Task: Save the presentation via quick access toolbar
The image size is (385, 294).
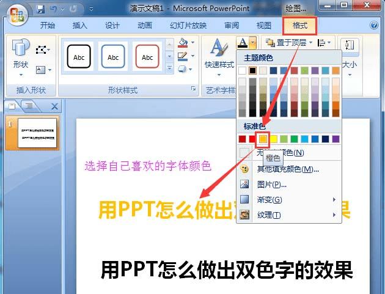Action: tap(40, 9)
